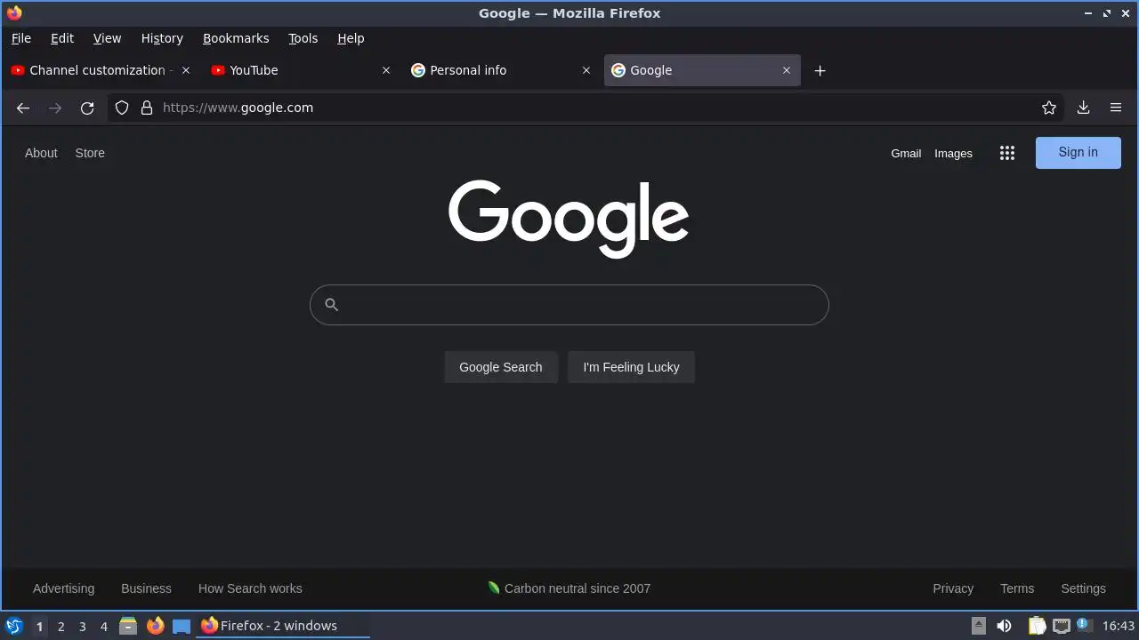Switch to workspace 2
The height and width of the screenshot is (640, 1139).
[61, 626]
